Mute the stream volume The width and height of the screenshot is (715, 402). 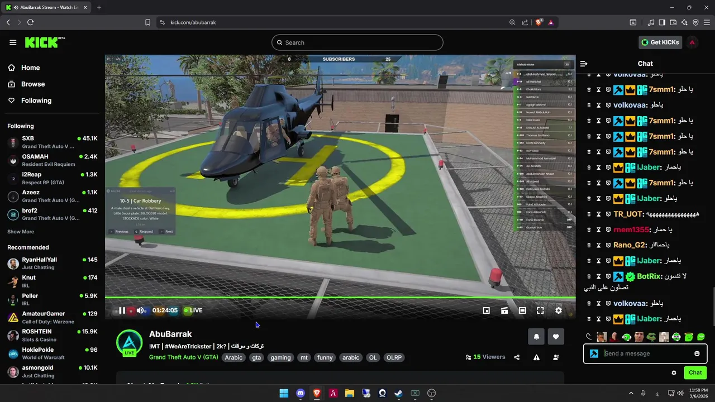140,310
